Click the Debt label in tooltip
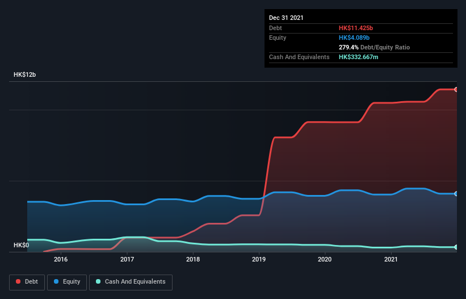Viewport: 466px width, 299px height. 275,28
